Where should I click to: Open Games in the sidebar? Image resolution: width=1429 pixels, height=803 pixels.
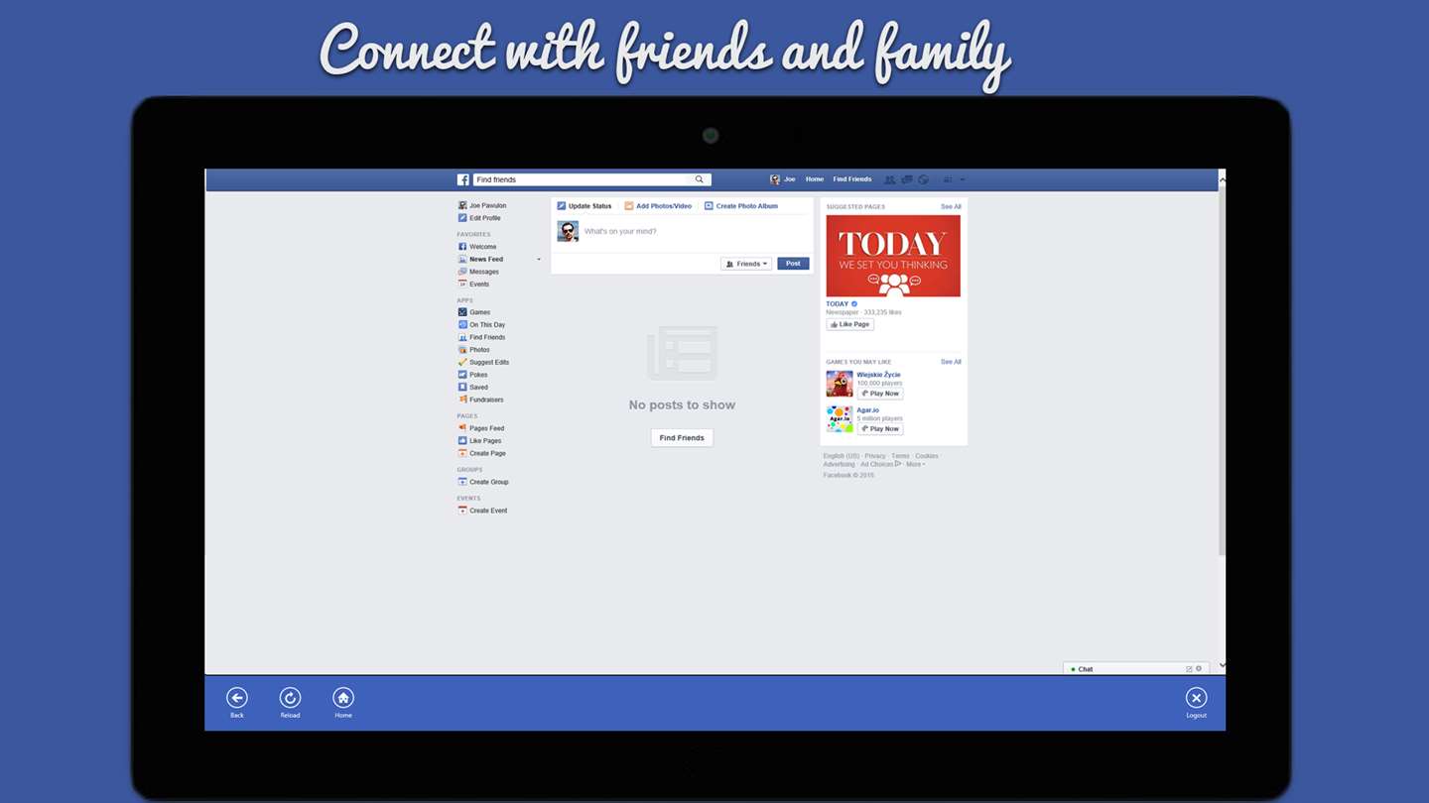click(474, 312)
